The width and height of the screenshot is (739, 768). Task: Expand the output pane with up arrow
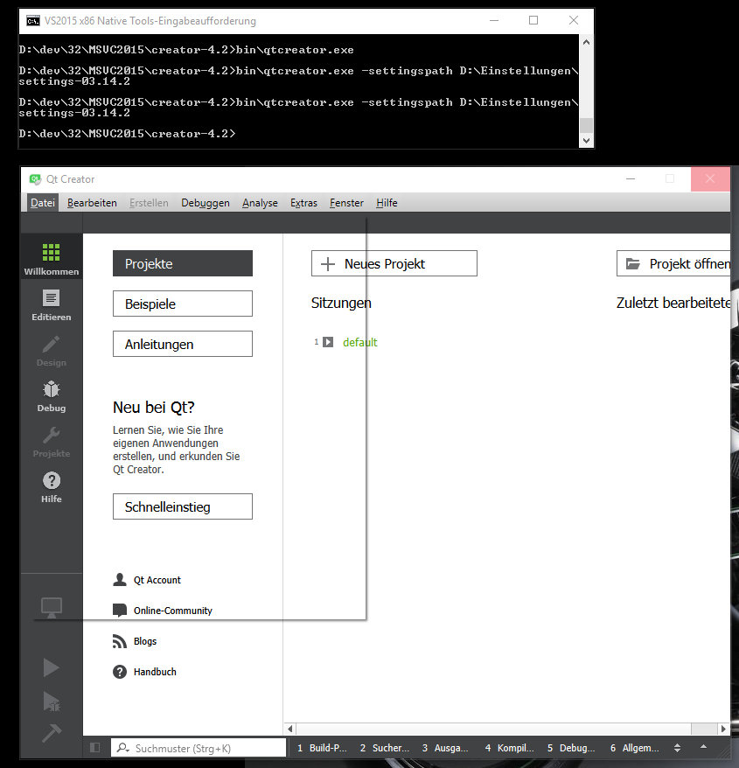point(703,748)
